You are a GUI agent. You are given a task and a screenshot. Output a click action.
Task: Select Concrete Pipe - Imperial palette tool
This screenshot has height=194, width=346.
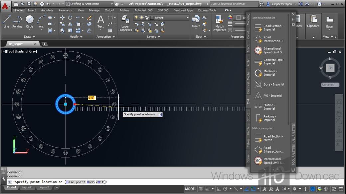tap(270, 62)
